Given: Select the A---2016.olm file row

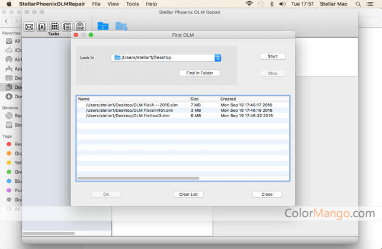Looking at the screenshot, I should pos(183,105).
